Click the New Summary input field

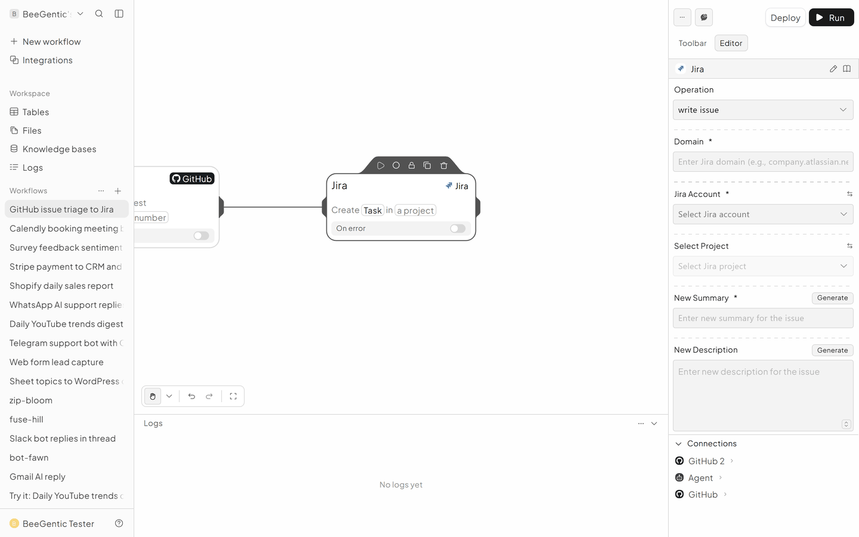coord(763,318)
